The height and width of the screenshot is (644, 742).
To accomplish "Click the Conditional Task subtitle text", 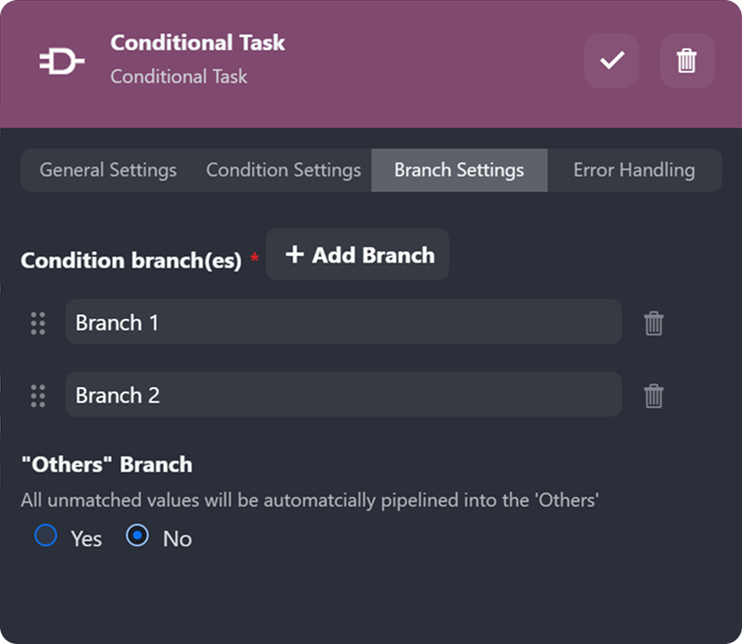I will [179, 77].
